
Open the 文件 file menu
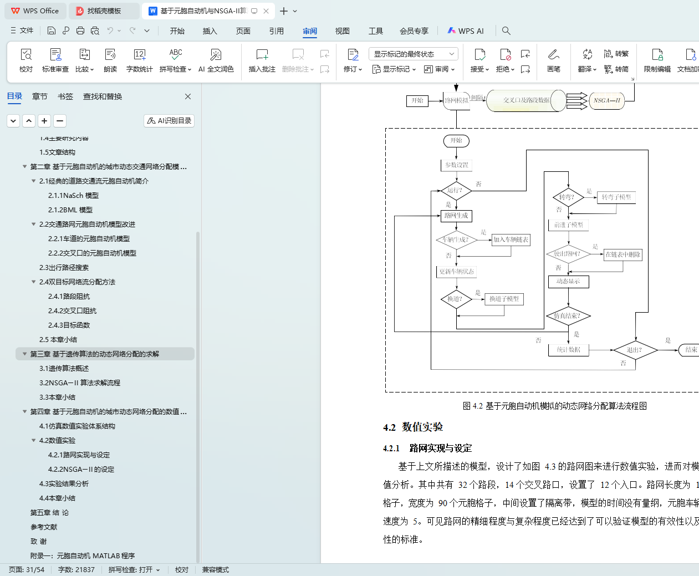(x=22, y=30)
